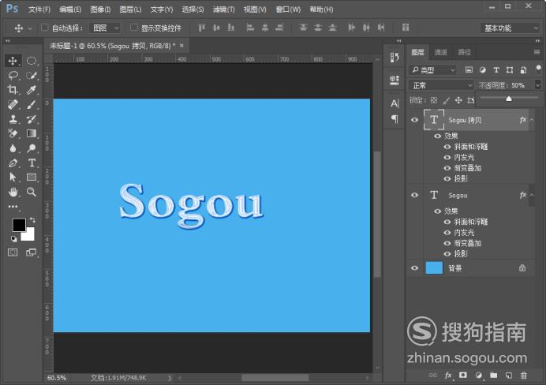Select the Crop tool
This screenshot has width=546, height=385.
13,90
